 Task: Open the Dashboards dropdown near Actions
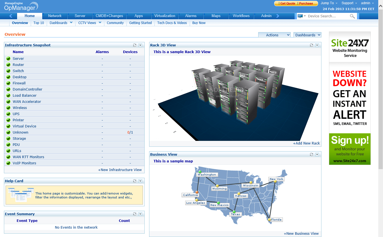[x=307, y=35]
